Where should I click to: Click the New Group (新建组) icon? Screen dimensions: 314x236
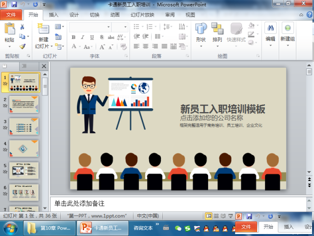point(288,29)
